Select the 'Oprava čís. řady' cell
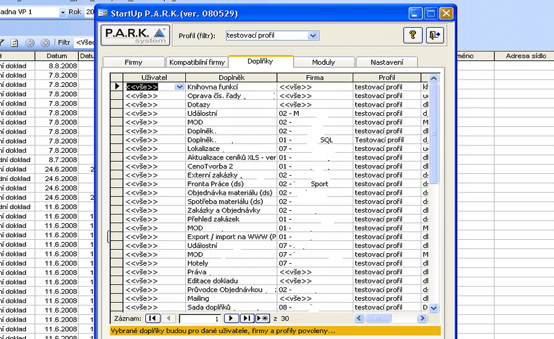Image resolution: width=554 pixels, height=339 pixels. pos(231,96)
